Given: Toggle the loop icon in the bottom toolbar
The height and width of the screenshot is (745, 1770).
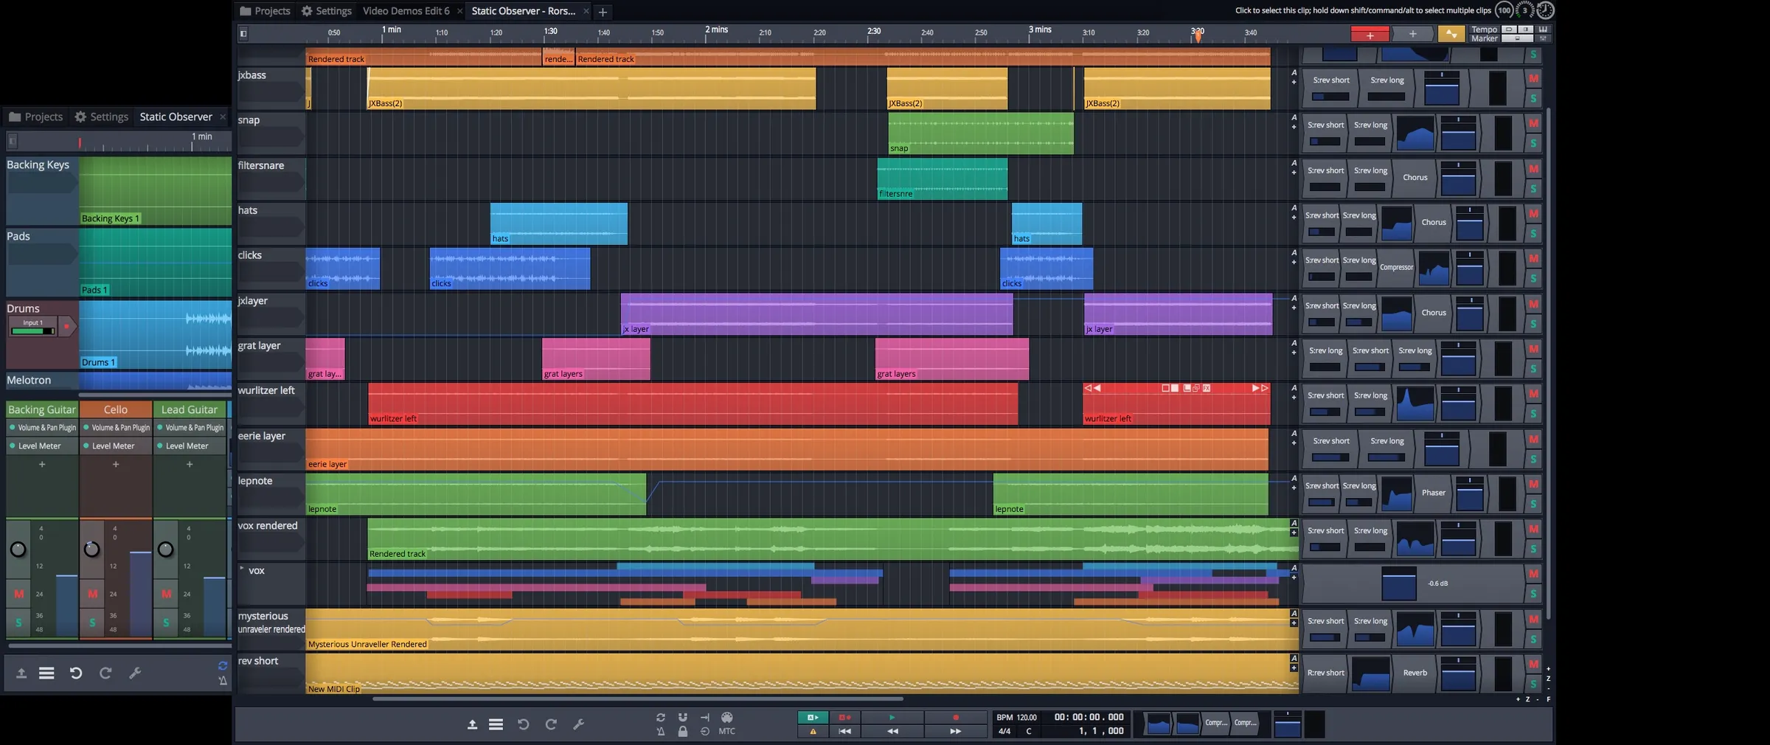Looking at the screenshot, I should tap(661, 717).
